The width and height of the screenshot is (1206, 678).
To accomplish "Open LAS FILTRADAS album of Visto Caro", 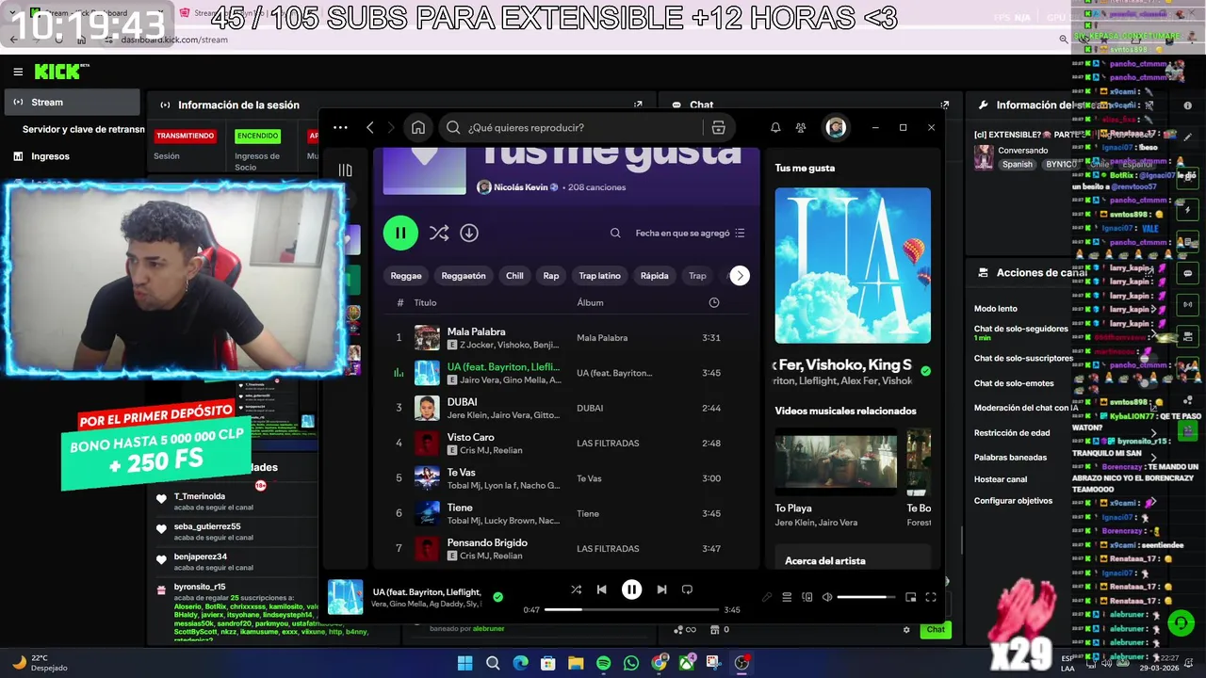I will click(x=608, y=444).
